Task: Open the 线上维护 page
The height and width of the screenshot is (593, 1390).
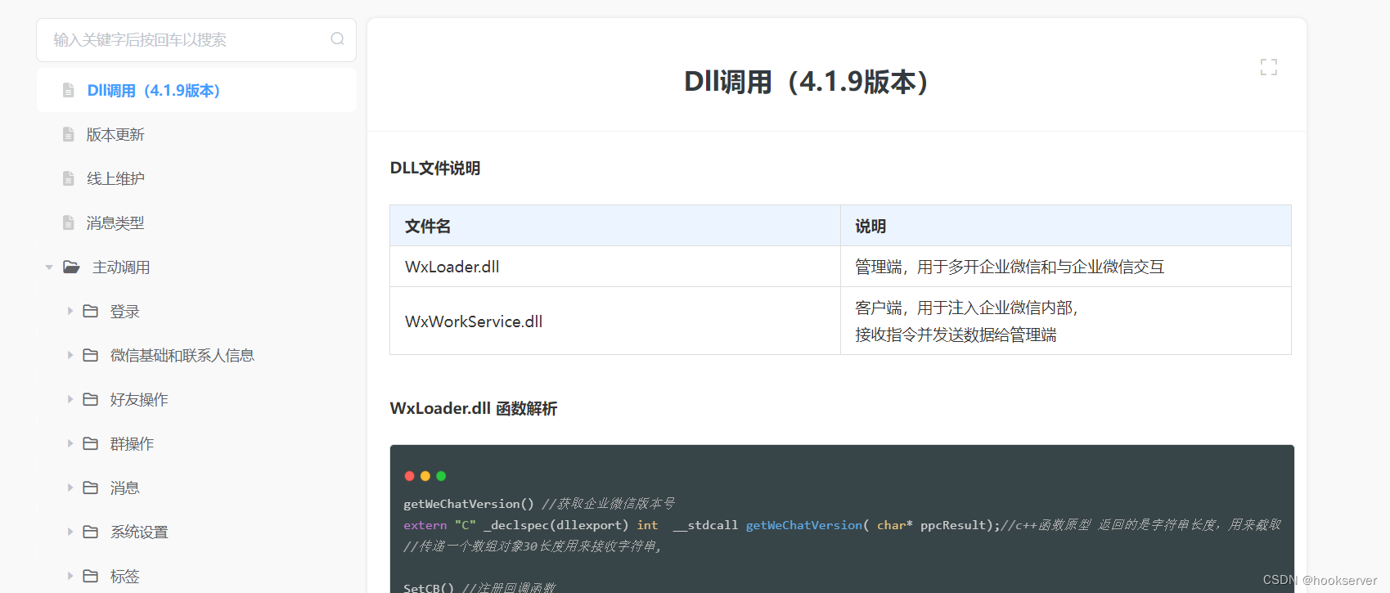Action: (x=115, y=178)
